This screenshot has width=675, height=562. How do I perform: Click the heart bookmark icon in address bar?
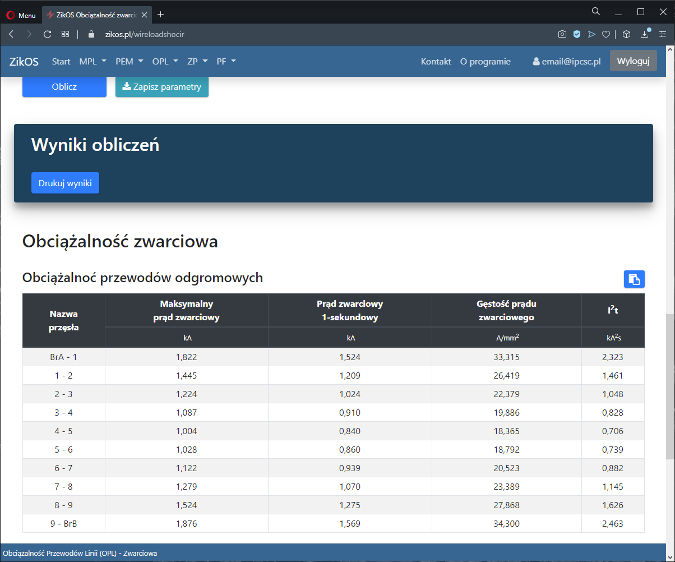point(606,34)
